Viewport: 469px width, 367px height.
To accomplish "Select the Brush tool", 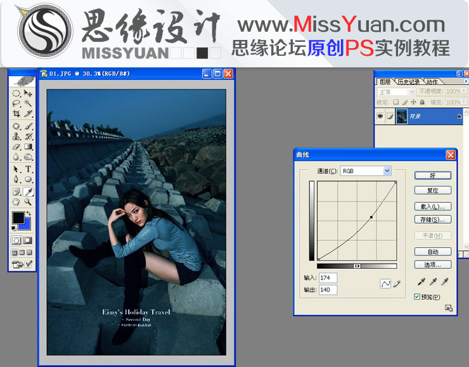I will pos(28,126).
